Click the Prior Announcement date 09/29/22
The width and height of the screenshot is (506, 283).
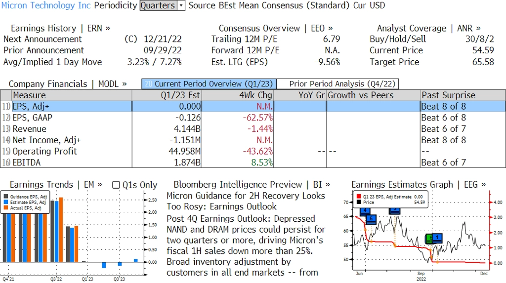coord(163,50)
